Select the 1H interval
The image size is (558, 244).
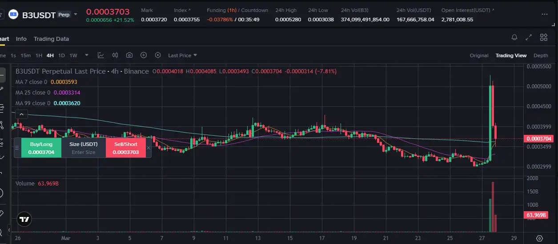tap(39, 55)
